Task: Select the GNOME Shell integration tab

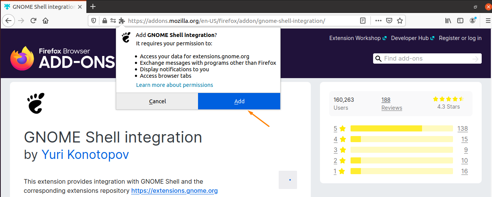Action: [43, 7]
